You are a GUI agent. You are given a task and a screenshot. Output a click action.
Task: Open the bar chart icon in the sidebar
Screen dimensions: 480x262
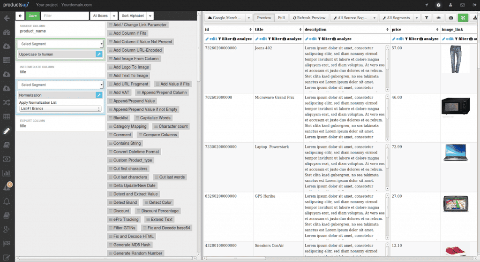[x=7, y=173]
